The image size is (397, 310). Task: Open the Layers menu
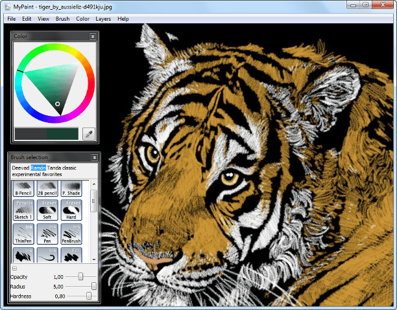(x=103, y=19)
